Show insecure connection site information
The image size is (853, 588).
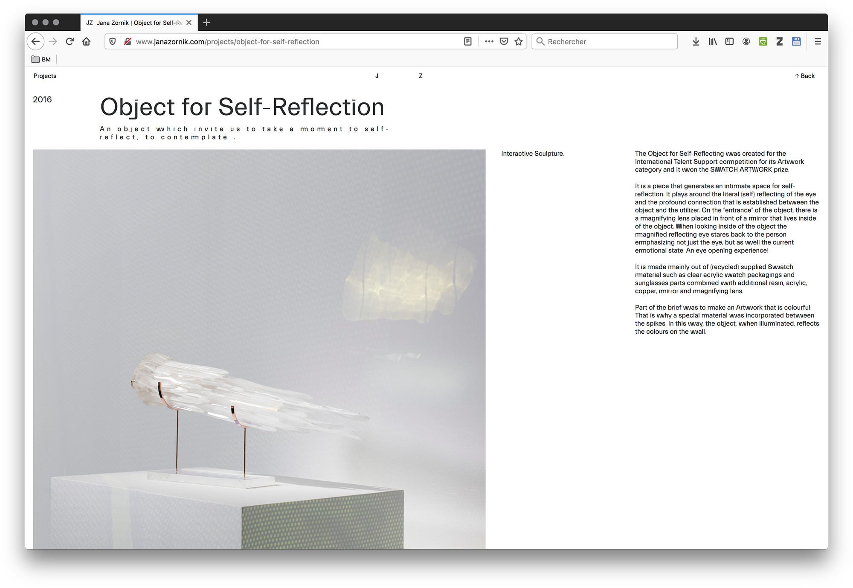pyautogui.click(x=128, y=41)
